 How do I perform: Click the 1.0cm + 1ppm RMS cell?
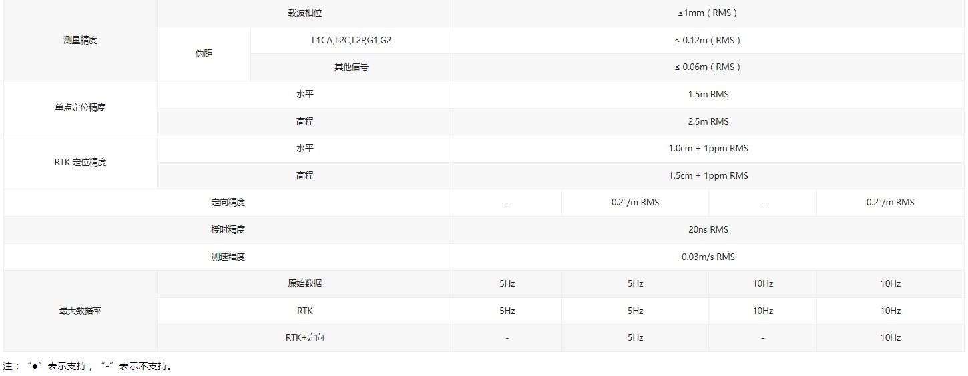coord(708,148)
